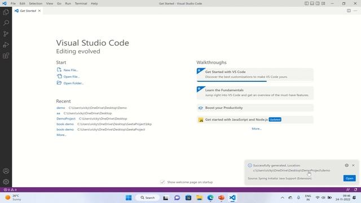Open recent DemoProject folder
The image size is (361, 203).
pos(66,118)
